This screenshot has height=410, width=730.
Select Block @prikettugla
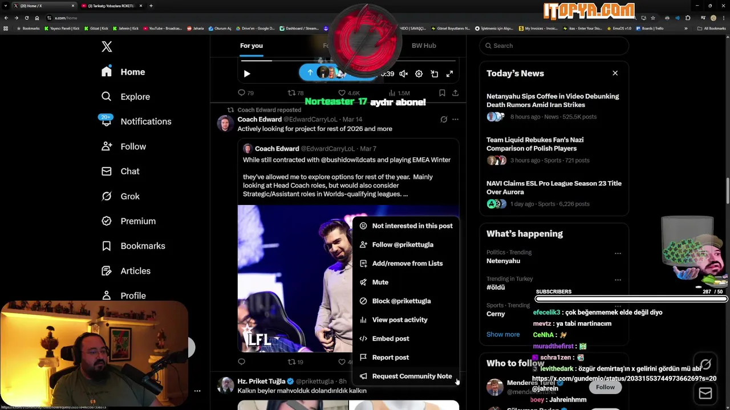coord(406,301)
